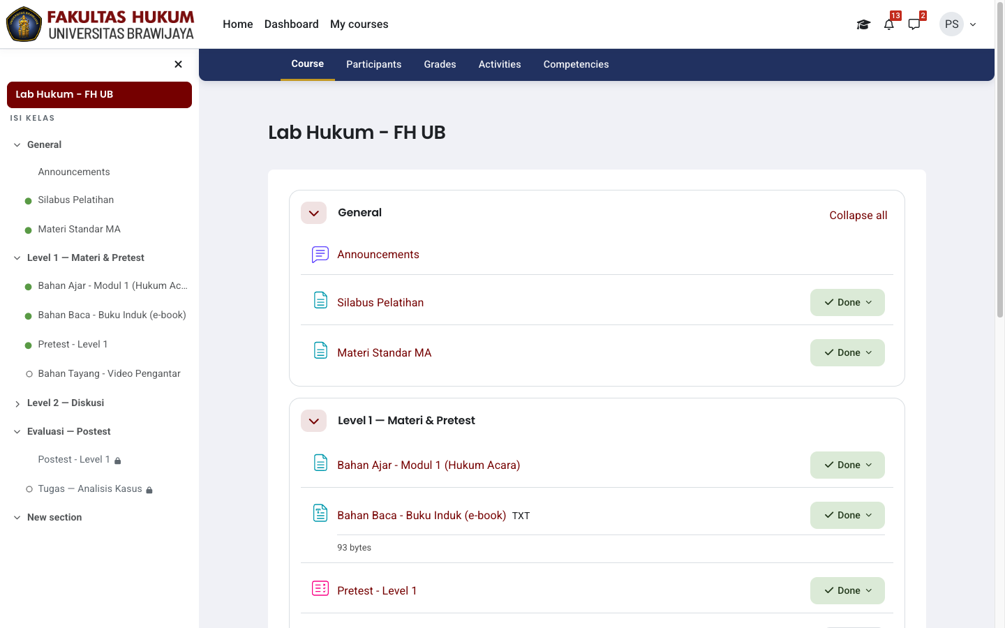
Task: Click the Bahan Baca e-book file icon
Action: click(320, 513)
